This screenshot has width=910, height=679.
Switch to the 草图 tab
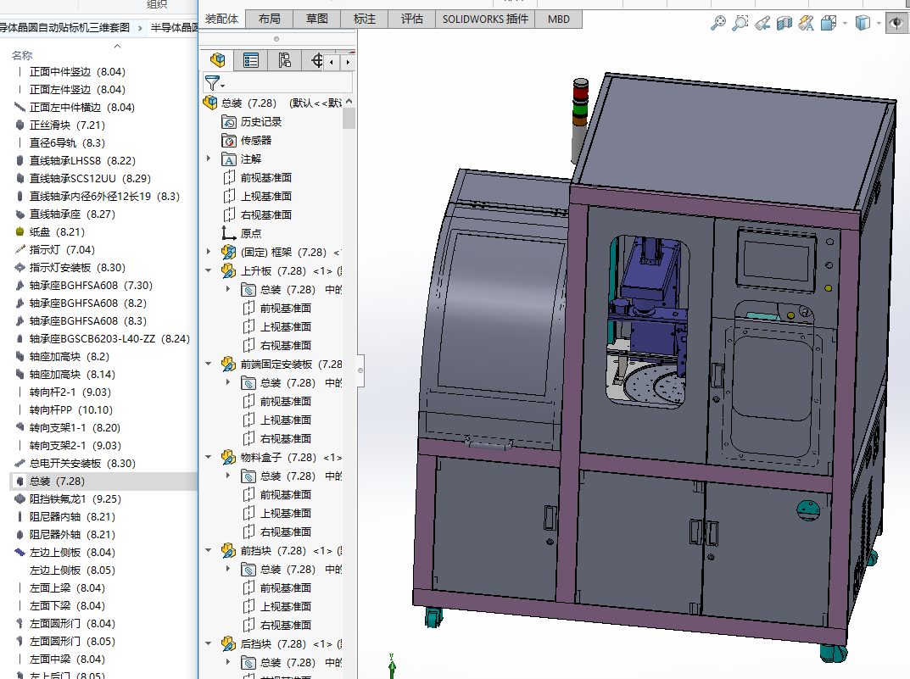click(x=317, y=19)
